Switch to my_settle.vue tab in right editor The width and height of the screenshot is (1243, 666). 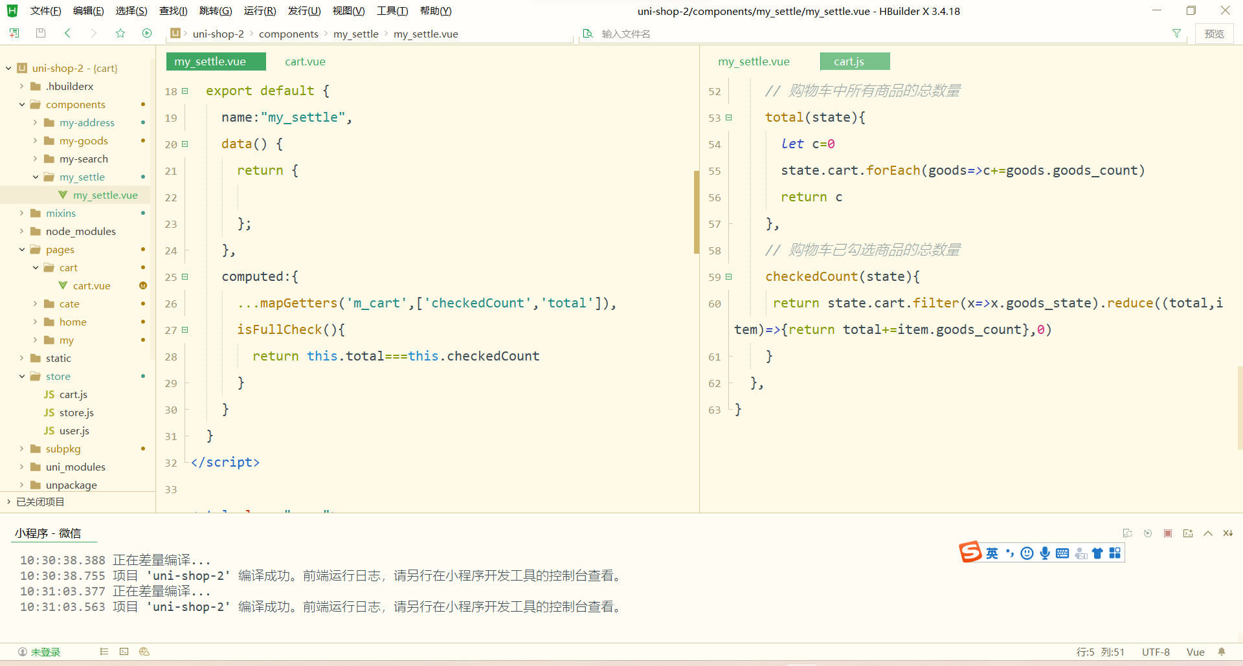coord(754,61)
